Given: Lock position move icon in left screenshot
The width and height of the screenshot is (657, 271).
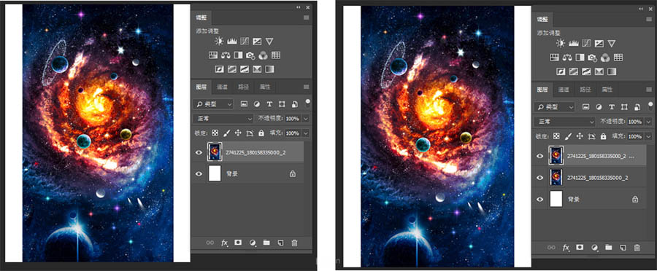Looking at the screenshot, I should tap(238, 133).
